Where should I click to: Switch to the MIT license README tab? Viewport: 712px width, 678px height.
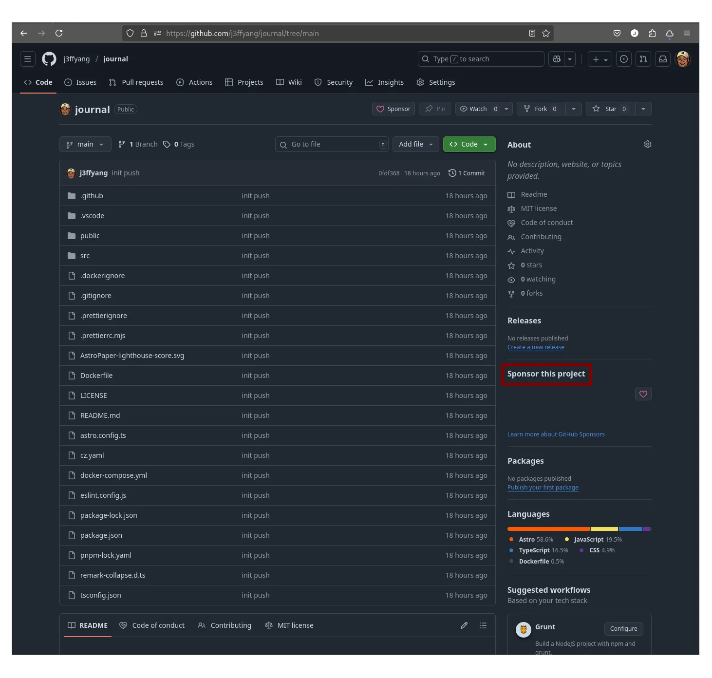(289, 625)
